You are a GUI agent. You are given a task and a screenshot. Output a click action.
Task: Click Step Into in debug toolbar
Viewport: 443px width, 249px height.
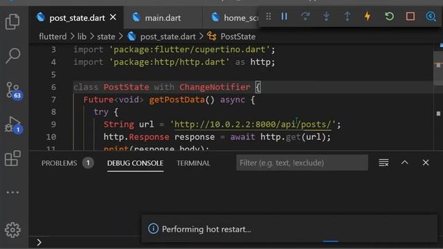point(326,17)
